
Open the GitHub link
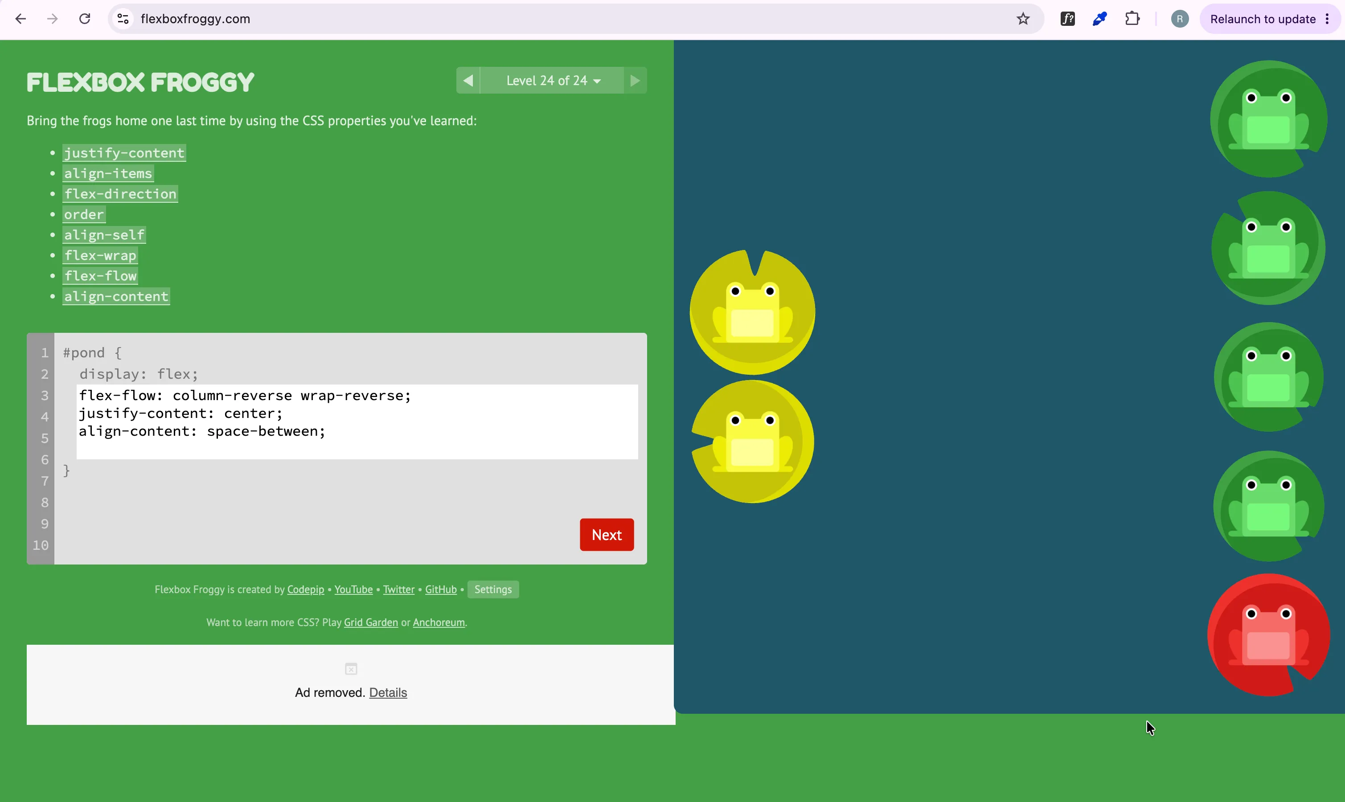440,589
